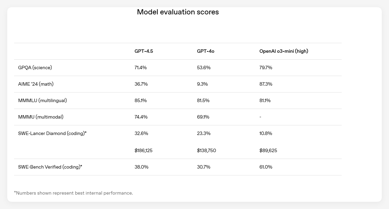Select the $89,625 earnings value
The width and height of the screenshot is (389, 209).
[x=268, y=150]
